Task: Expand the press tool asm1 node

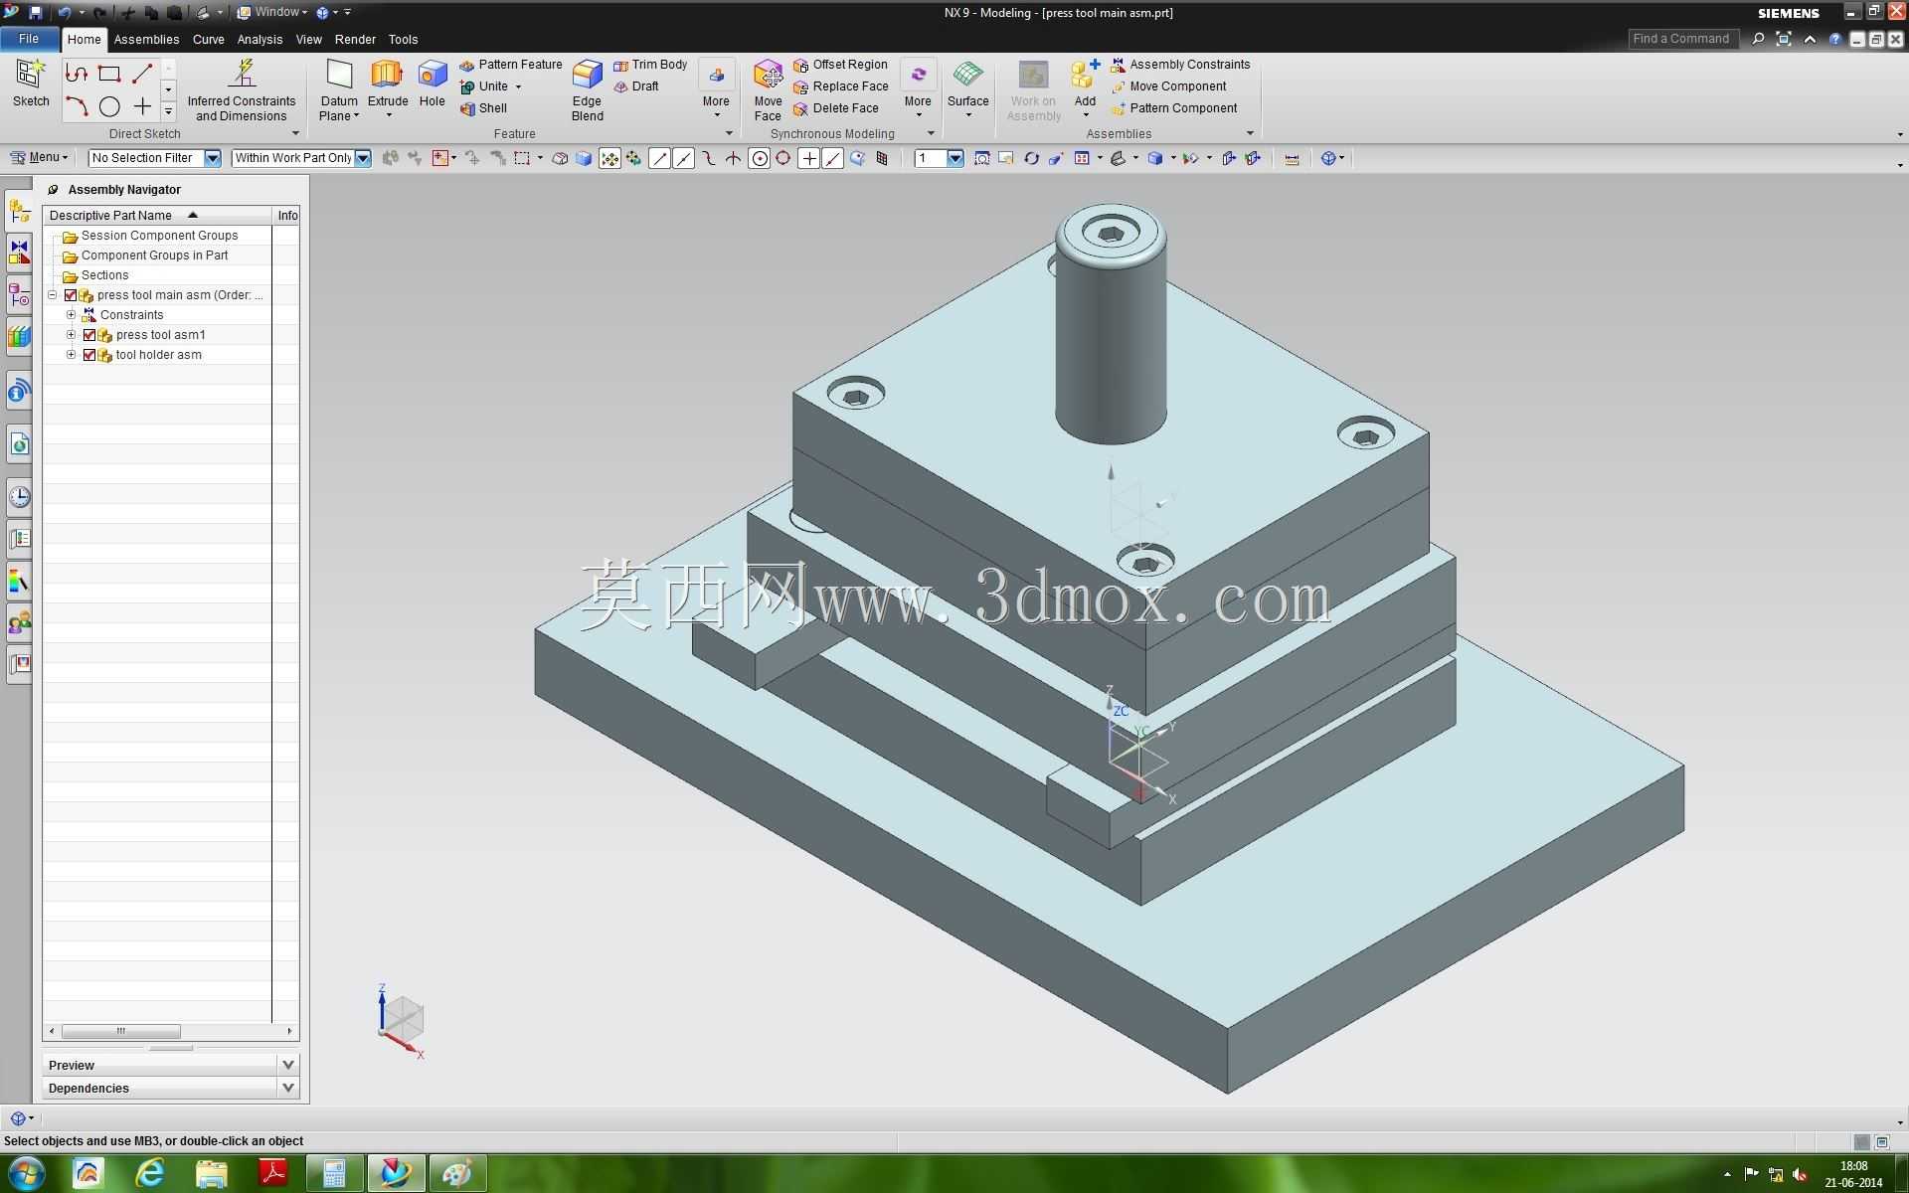Action: tap(71, 335)
